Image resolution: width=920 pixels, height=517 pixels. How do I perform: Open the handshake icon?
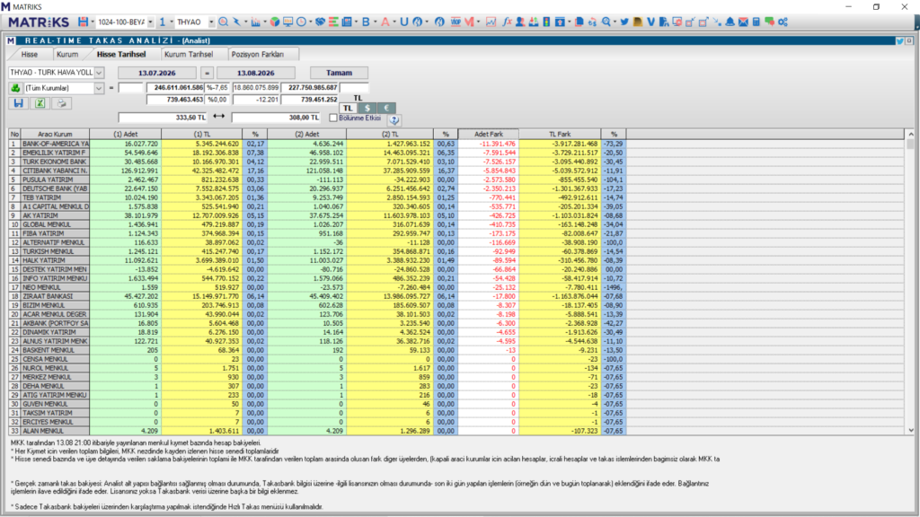tap(320, 22)
